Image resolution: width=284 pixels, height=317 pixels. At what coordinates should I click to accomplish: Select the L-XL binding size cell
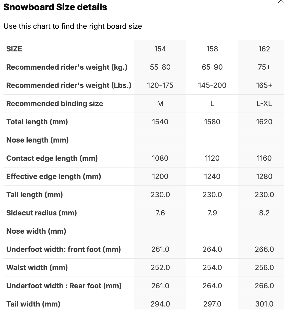(x=264, y=104)
